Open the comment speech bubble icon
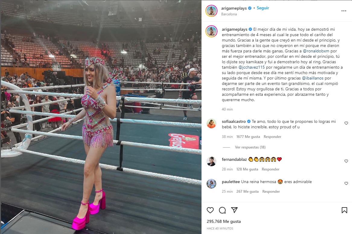Screen dimensions: 352x234 point(222,210)
